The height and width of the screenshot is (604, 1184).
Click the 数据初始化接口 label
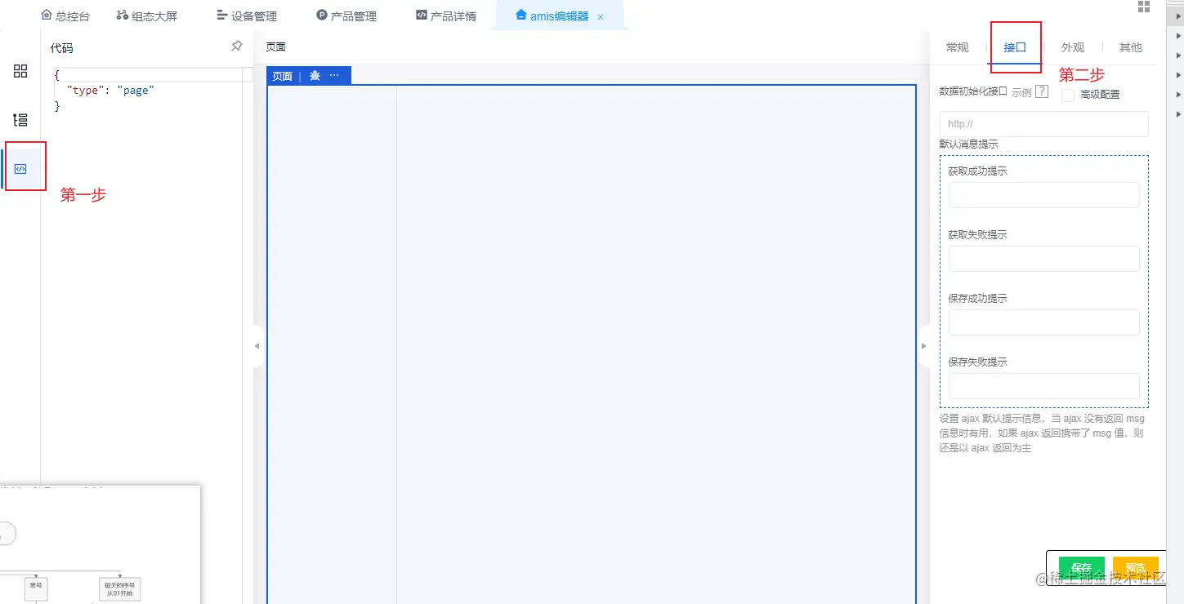coord(973,91)
